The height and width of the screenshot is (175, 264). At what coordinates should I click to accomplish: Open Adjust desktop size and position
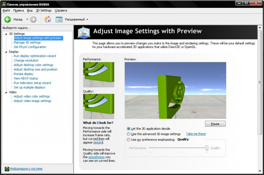coord(36,69)
